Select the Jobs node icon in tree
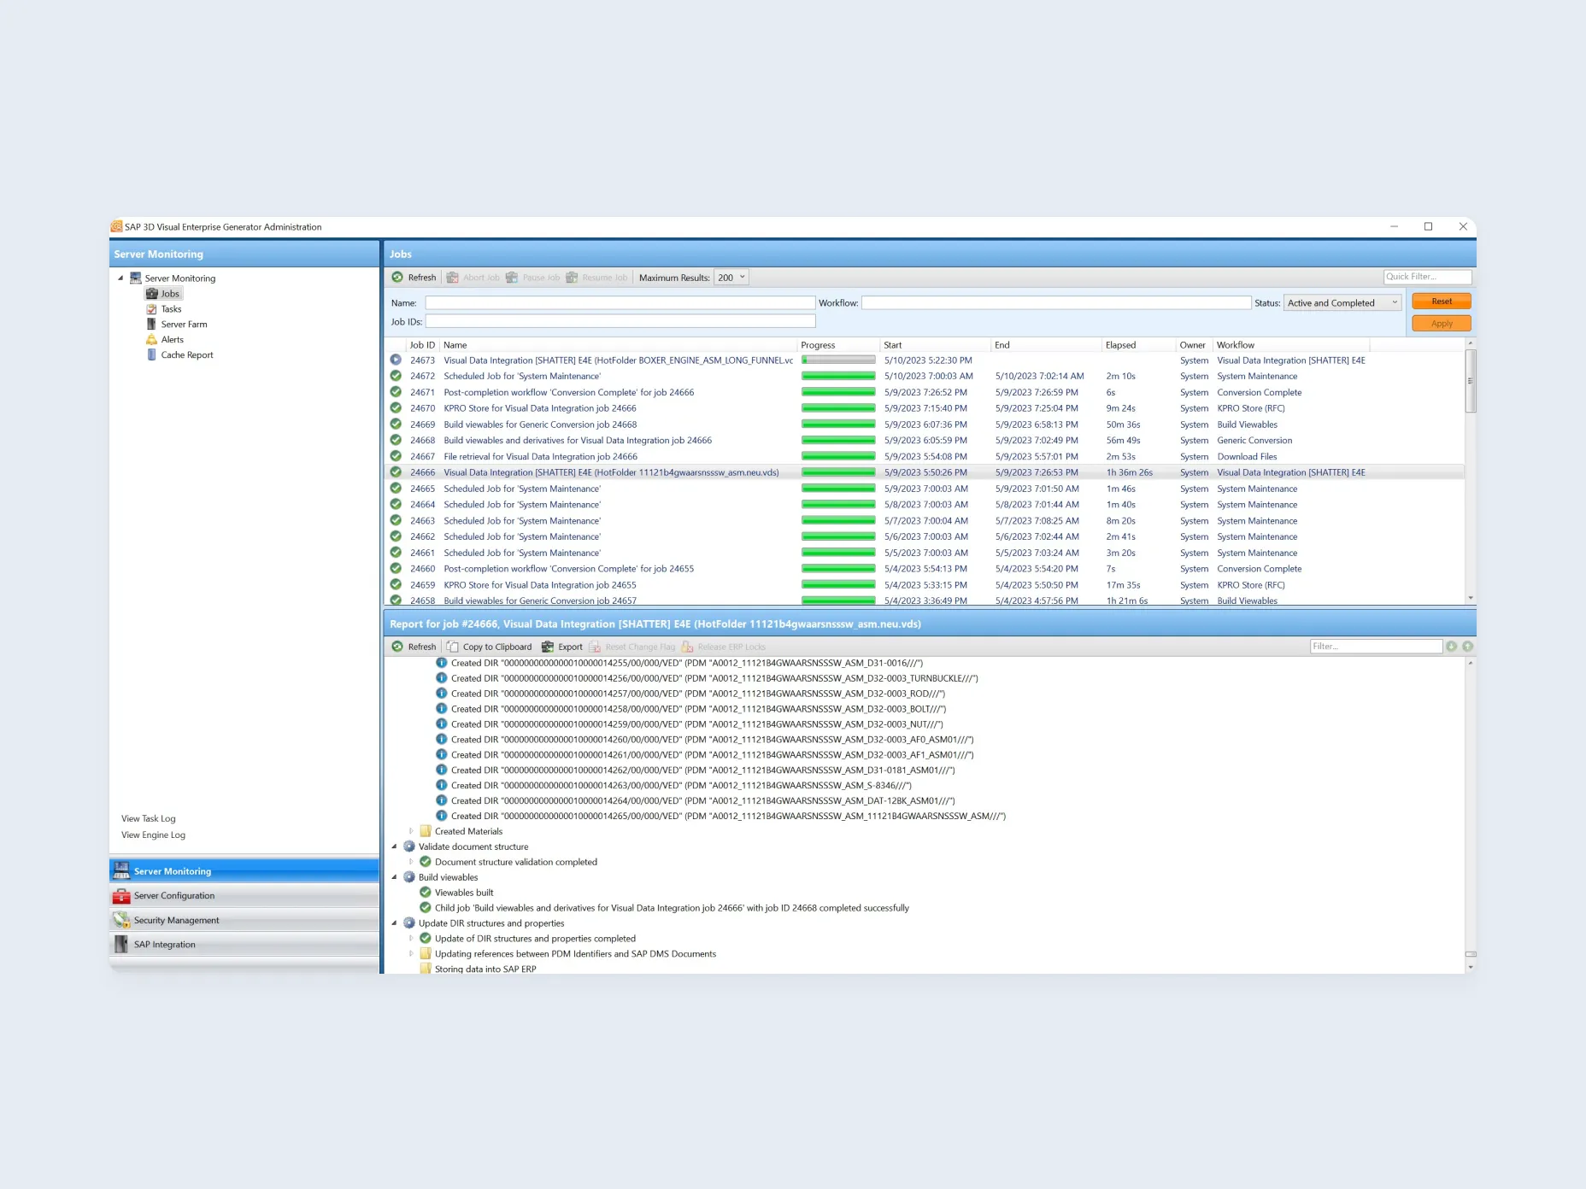Screen dimensions: 1586x1189 coord(152,294)
